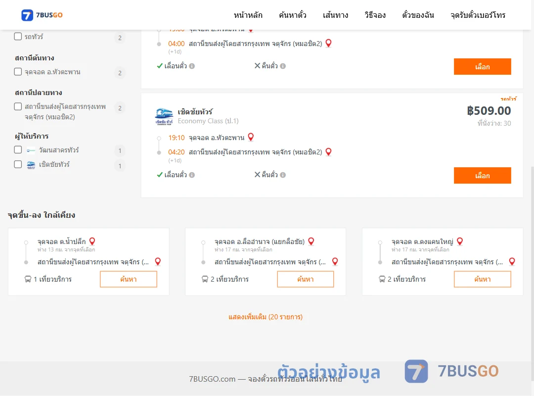Check the เชิดชัยทัวร์ operator filter
The height and width of the screenshot is (396, 534).
18,164
